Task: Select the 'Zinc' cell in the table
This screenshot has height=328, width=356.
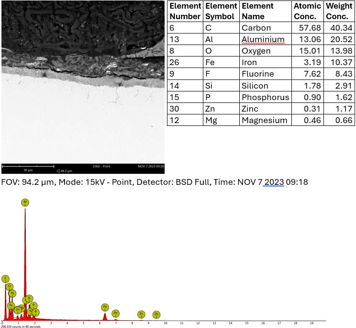Action: pyautogui.click(x=266, y=109)
